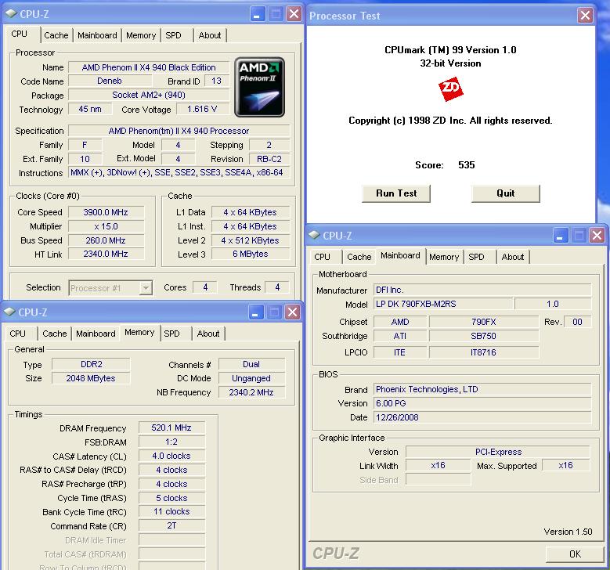Click the LPCIO IT8716 value
The image size is (610, 570).
coord(484,352)
